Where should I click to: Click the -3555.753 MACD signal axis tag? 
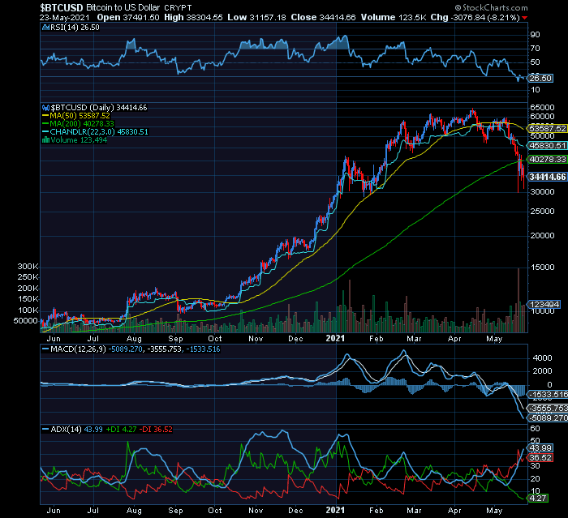[548, 409]
